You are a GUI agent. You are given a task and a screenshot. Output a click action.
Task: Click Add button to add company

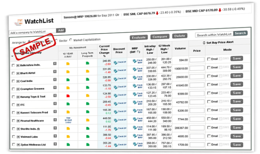(x=61, y=30)
